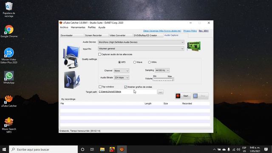Open the Privacy Policy link

click(190, 31)
